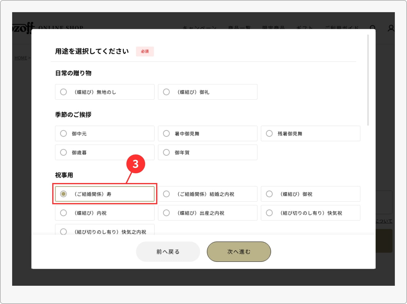The width and height of the screenshot is (407, 304).
Task: Select the (蝶結び) 無地のし radio option
Action: click(x=63, y=92)
